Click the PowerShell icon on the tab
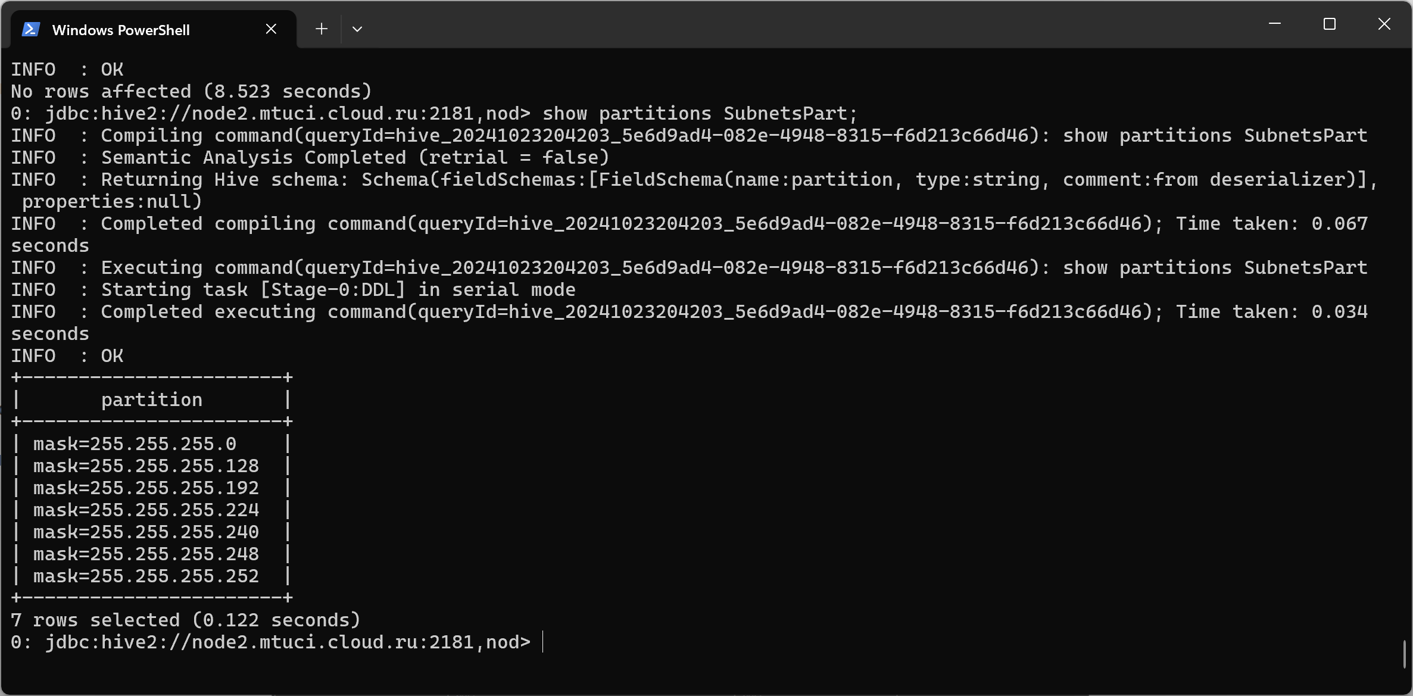This screenshot has width=1413, height=696. (30, 29)
